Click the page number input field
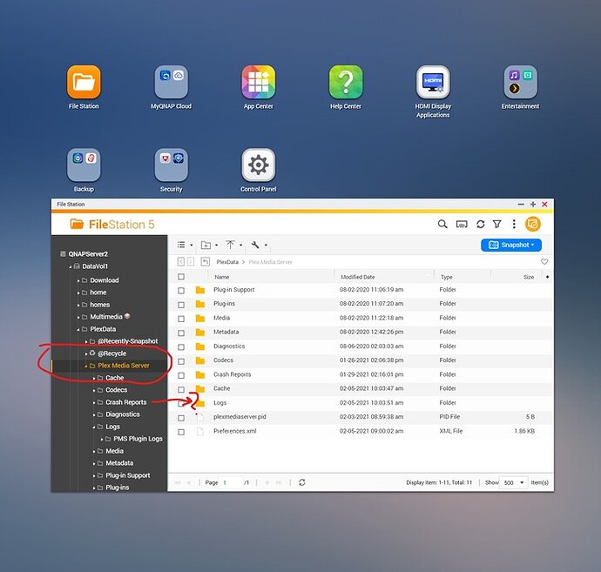Screen dimensions: 601x572 coord(231,482)
